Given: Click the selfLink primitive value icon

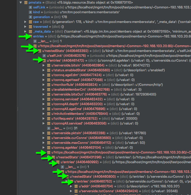Looking at the screenshot, I should (x=30, y=7).
